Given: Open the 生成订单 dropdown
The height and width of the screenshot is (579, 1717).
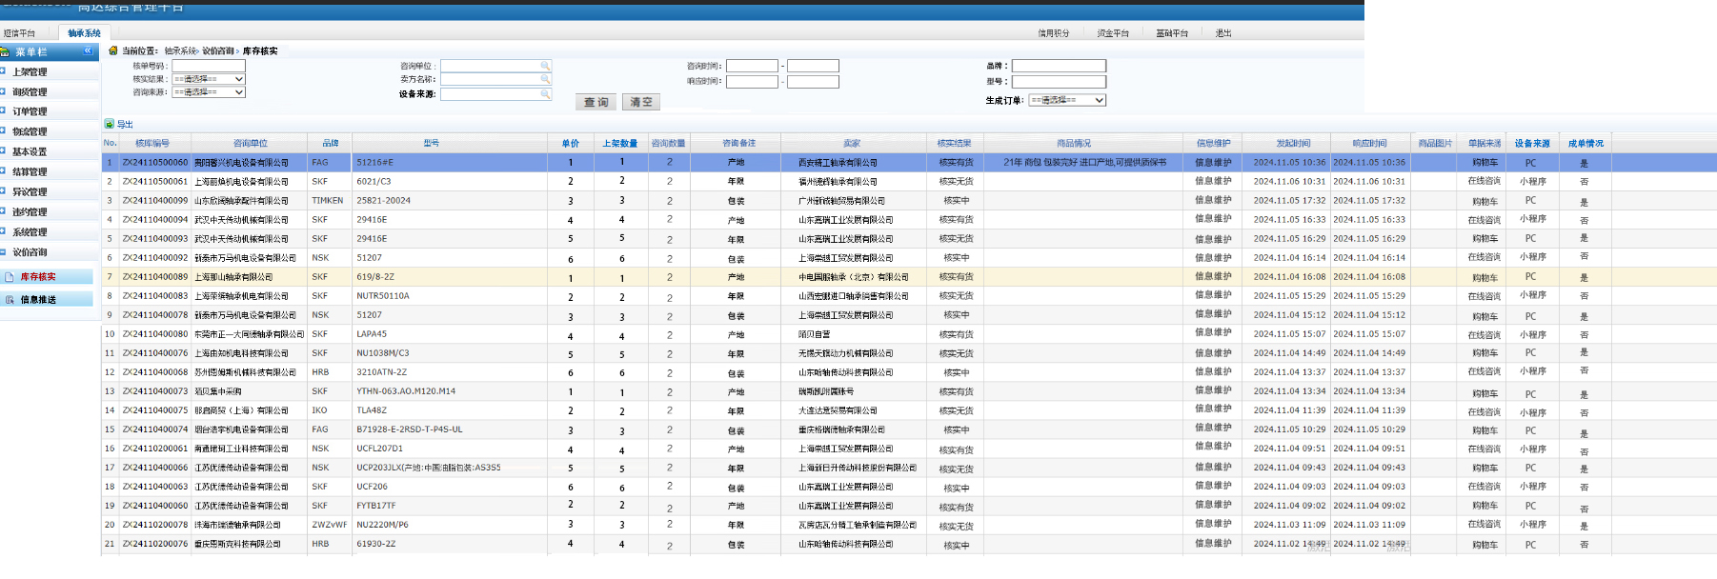Looking at the screenshot, I should (x=1067, y=100).
